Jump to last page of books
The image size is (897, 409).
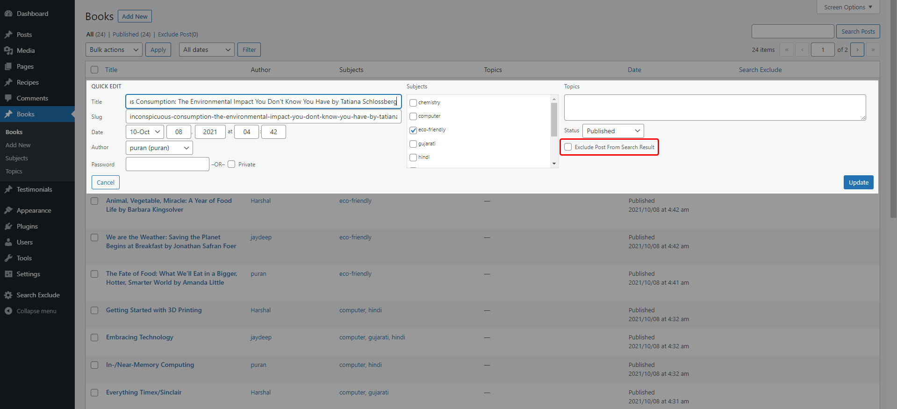[x=873, y=50]
